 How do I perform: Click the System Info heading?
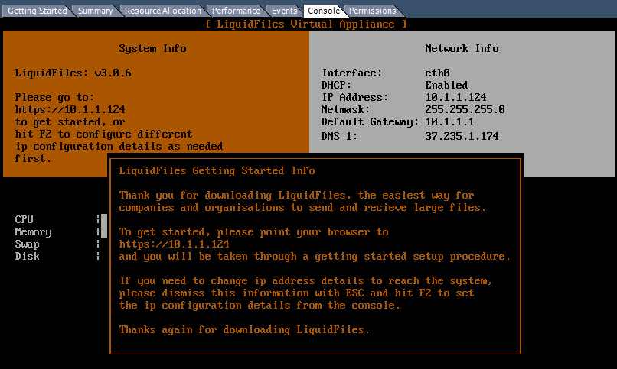[152, 48]
